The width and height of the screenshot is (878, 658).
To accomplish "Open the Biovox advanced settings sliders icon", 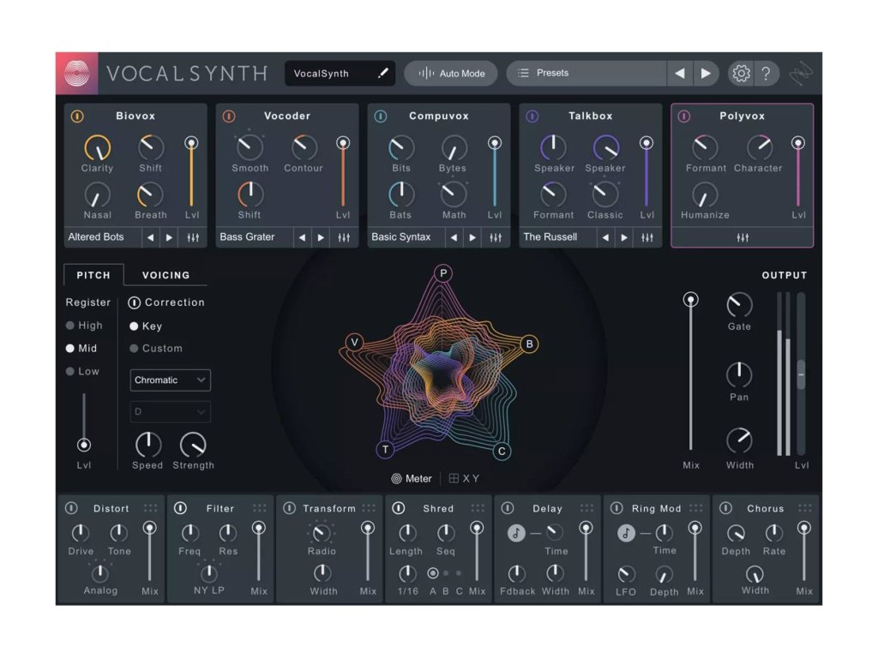I will tap(193, 237).
